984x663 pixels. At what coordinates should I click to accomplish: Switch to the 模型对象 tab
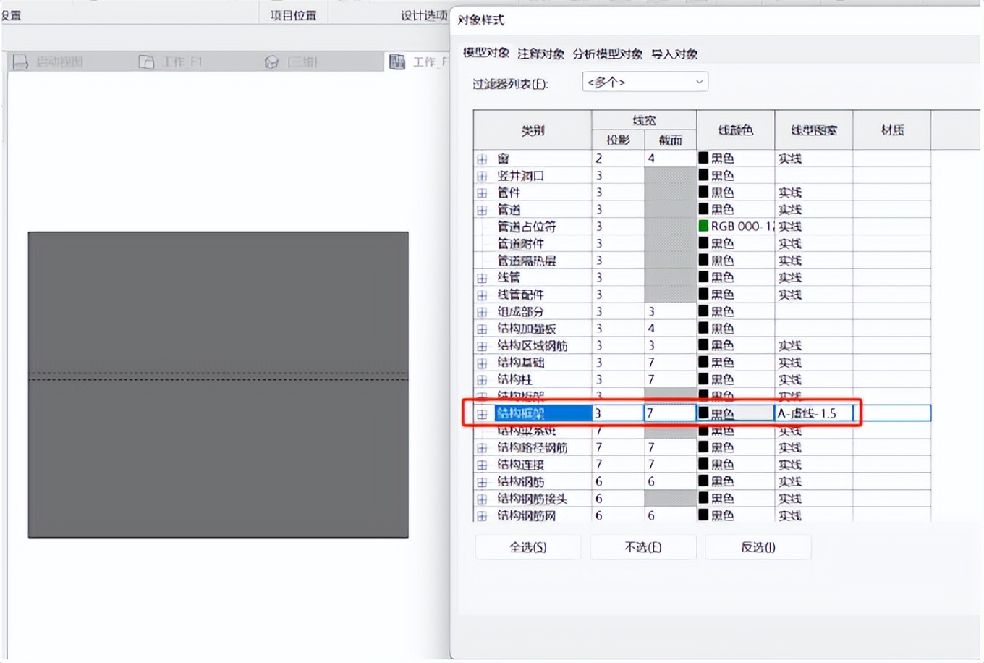[x=485, y=53]
